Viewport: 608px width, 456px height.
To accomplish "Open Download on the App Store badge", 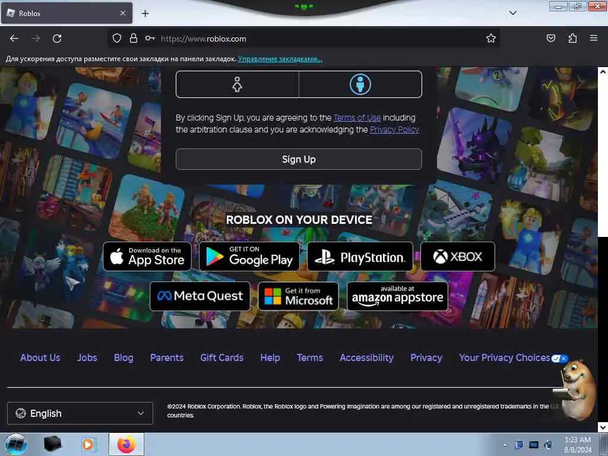I will [147, 256].
